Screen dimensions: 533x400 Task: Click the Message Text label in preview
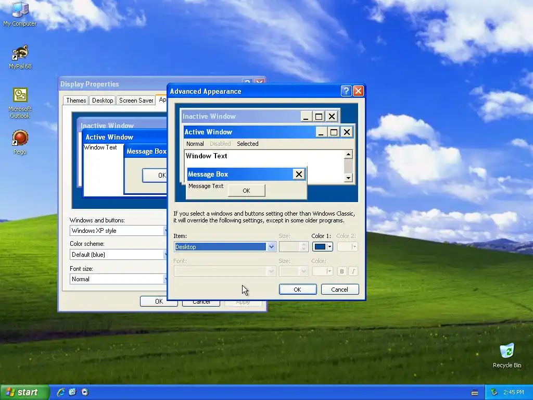tap(206, 186)
